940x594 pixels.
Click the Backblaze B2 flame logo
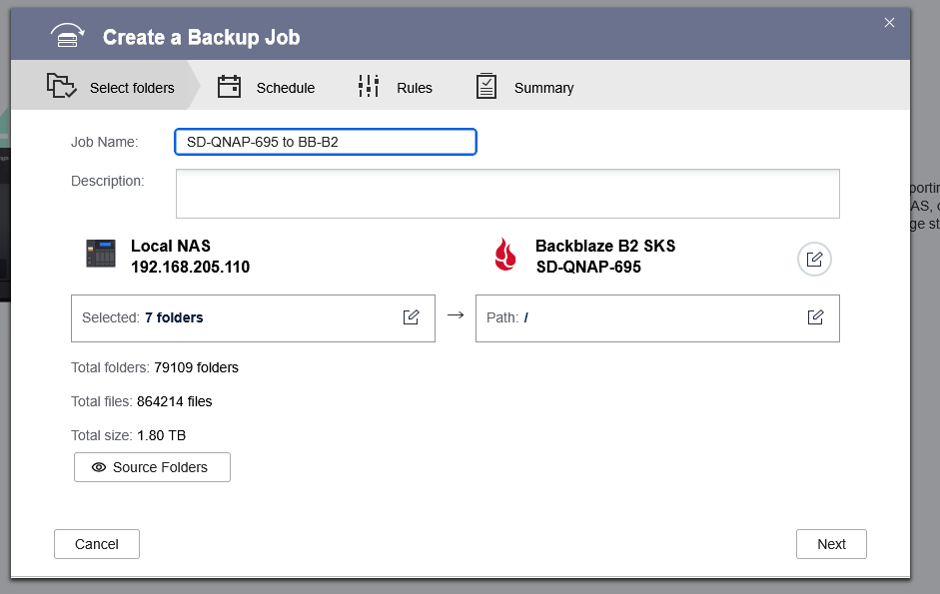505,256
